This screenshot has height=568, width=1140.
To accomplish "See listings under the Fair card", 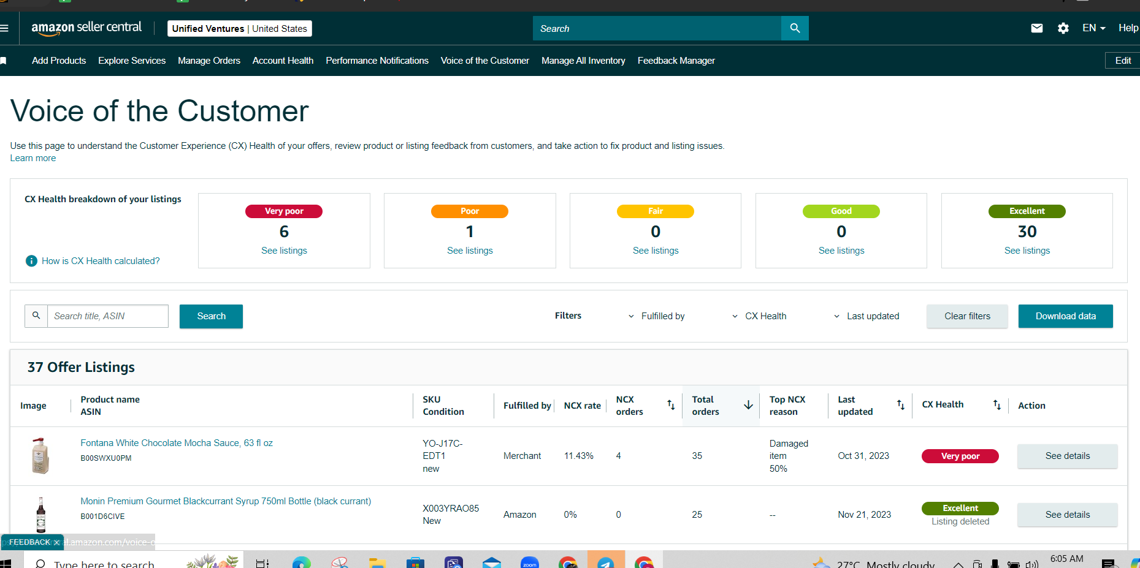I will click(x=656, y=251).
